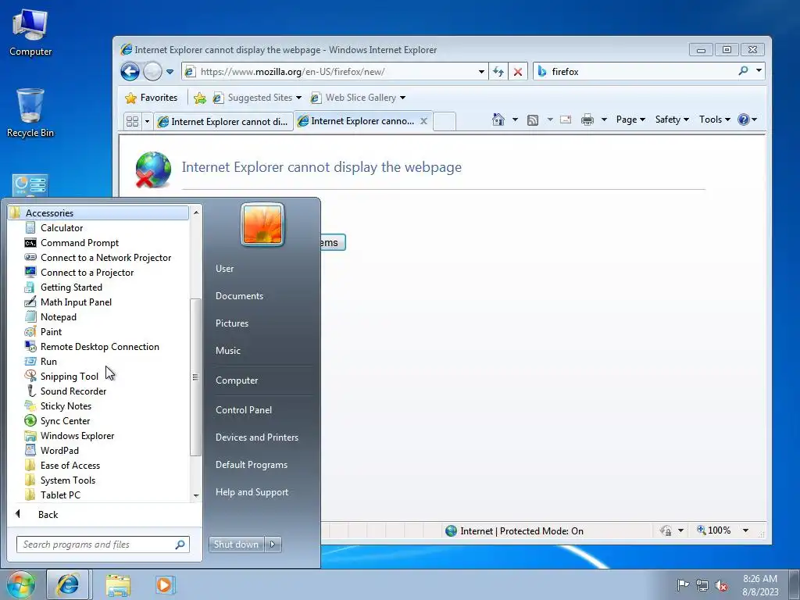This screenshot has width=800, height=600.
Task: Expand the System Tools folder
Action: pyautogui.click(x=67, y=480)
